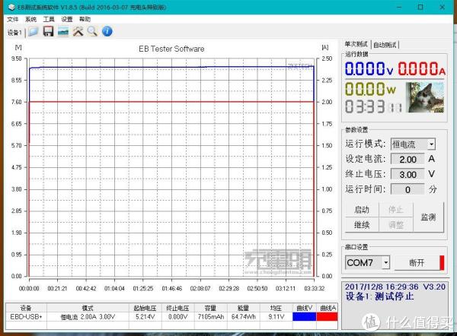The width and height of the screenshot is (457, 336).
Task: Click the 设备 column header
Action: click(26, 308)
